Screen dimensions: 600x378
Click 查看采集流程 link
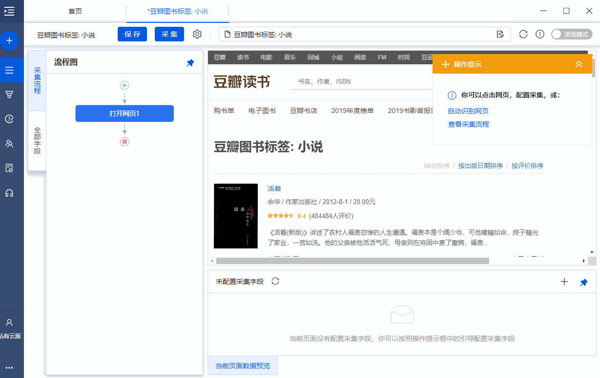click(468, 124)
